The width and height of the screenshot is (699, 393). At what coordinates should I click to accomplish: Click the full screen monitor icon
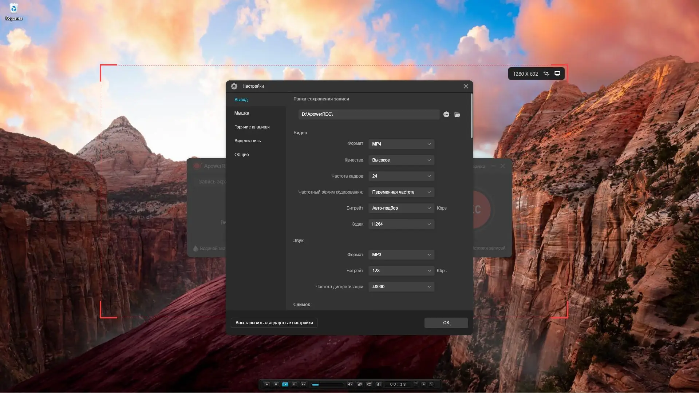point(557,74)
